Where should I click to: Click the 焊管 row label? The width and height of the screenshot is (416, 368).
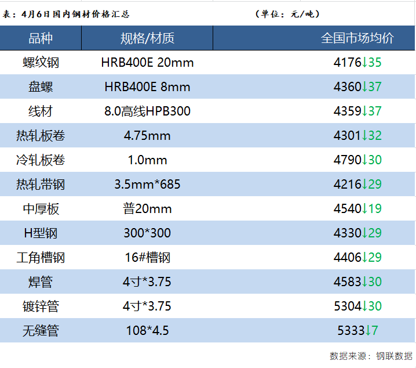point(41,282)
